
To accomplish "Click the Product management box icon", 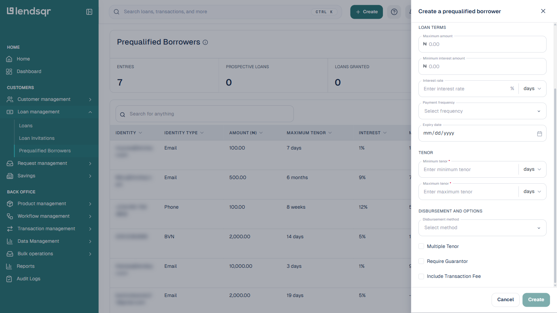I will [10, 204].
